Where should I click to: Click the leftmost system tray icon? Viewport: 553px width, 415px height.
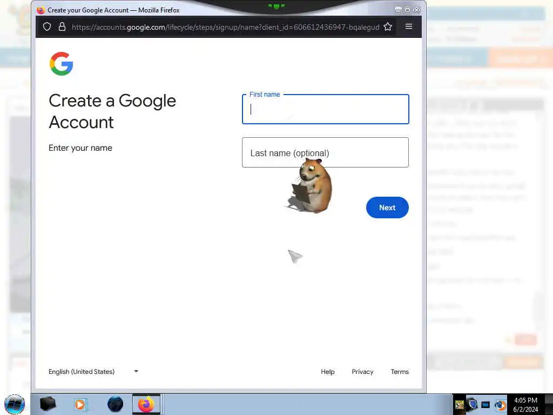click(x=460, y=405)
